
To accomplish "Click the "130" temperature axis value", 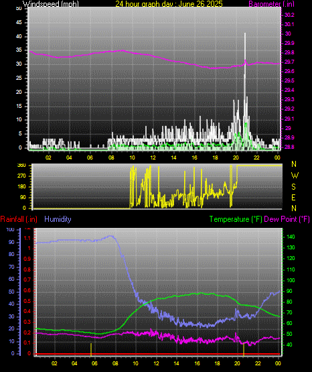I will (291, 247).
